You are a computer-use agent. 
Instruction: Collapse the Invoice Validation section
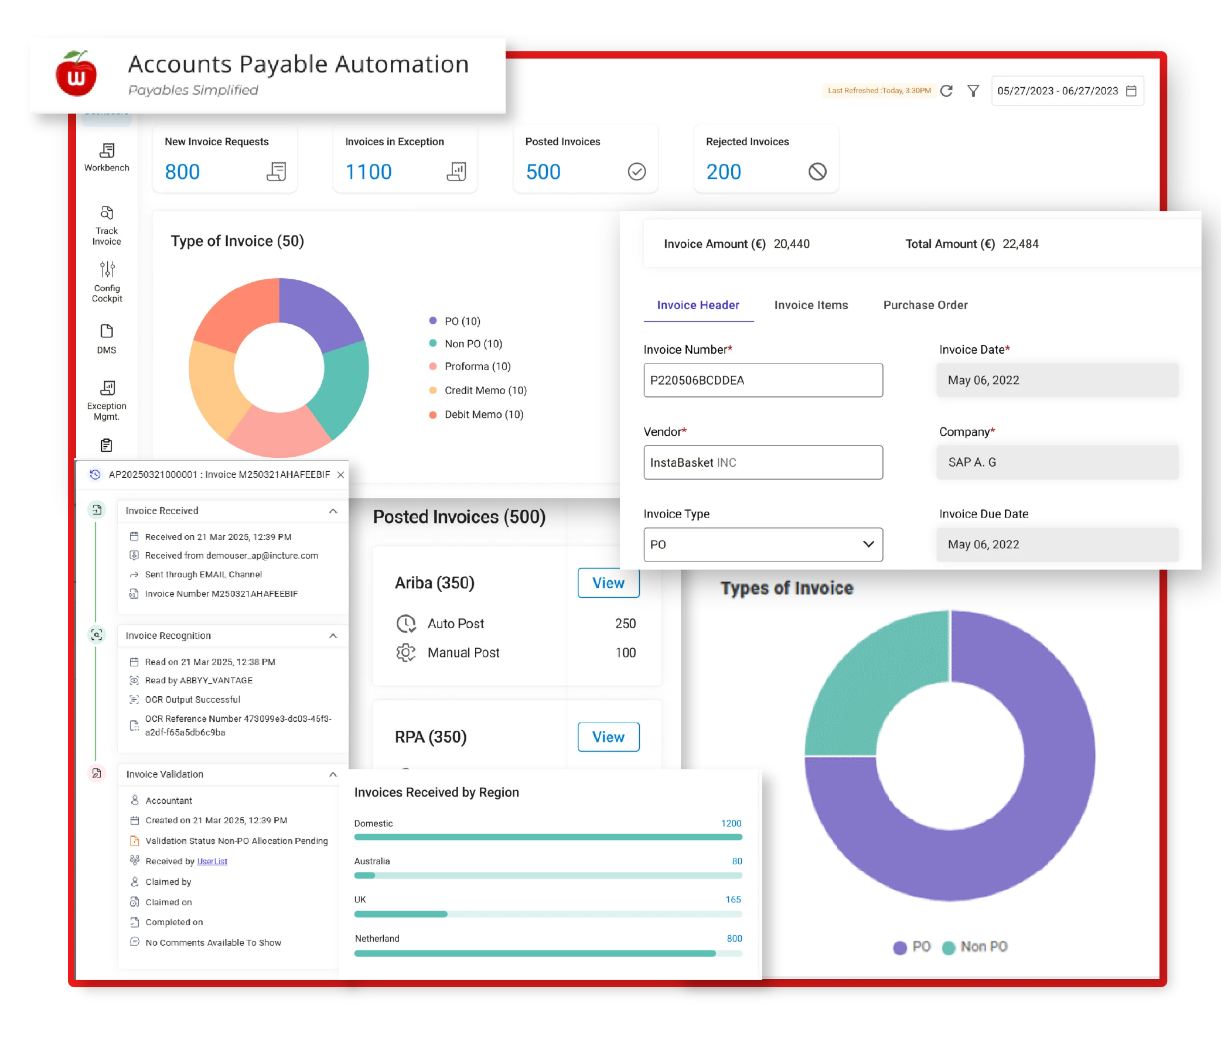[x=333, y=775]
